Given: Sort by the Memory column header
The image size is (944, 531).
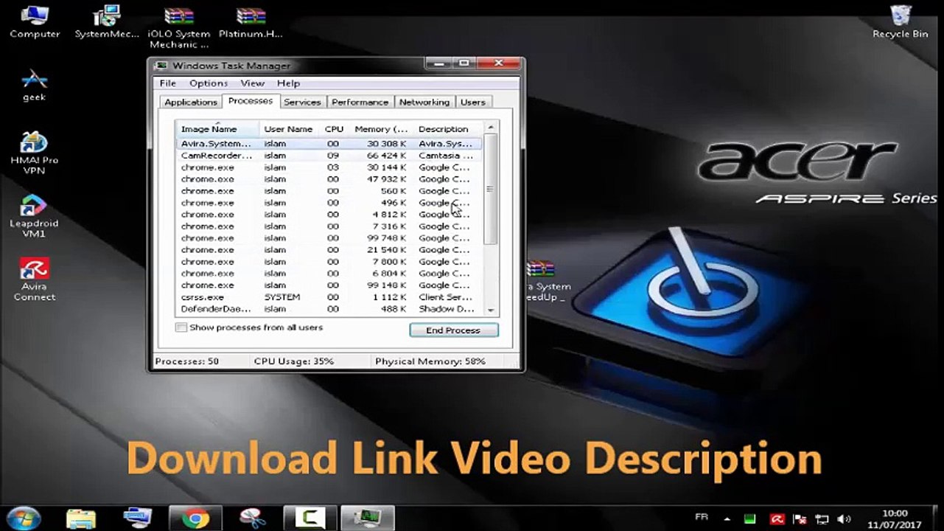Looking at the screenshot, I should coord(381,129).
